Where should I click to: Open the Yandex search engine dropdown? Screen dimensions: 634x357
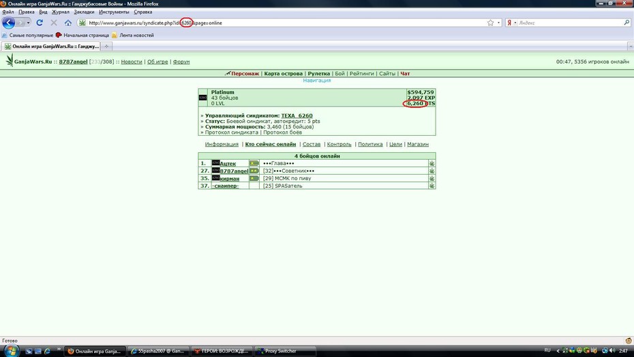pos(515,23)
